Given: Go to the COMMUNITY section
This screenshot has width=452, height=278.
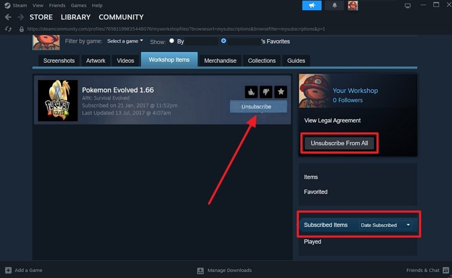Looking at the screenshot, I should [121, 18].
